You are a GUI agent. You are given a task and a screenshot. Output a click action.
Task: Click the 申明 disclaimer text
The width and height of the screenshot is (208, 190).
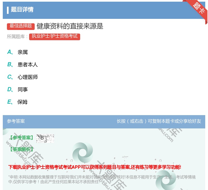point(102,179)
